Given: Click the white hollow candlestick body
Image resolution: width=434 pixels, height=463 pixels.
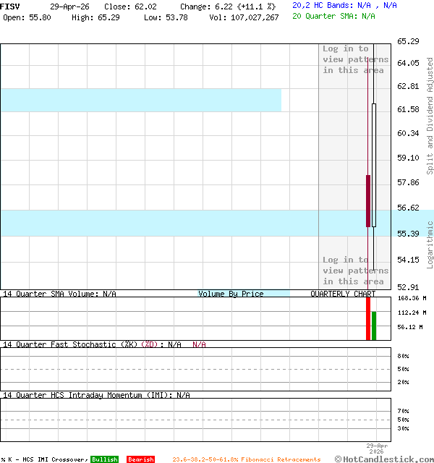Looking at the screenshot, I should pos(374,165).
